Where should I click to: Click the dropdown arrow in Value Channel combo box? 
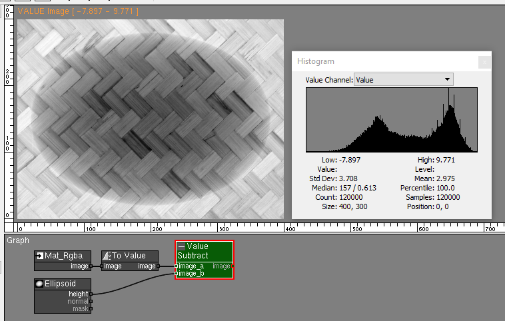pyautogui.click(x=447, y=79)
